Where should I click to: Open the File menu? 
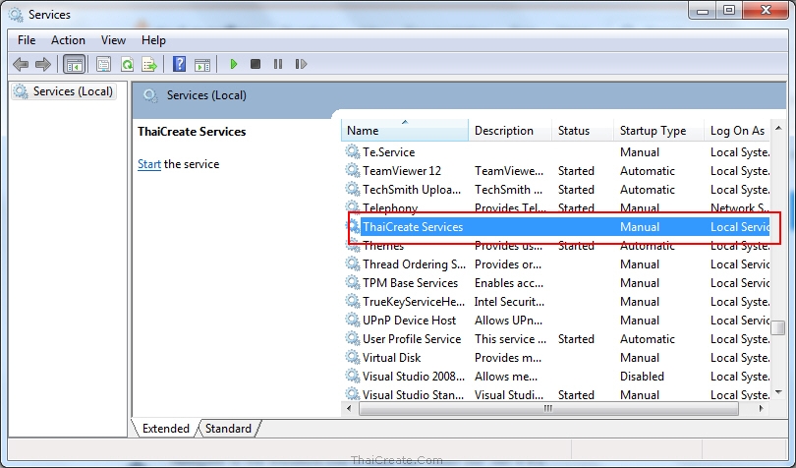pos(27,40)
